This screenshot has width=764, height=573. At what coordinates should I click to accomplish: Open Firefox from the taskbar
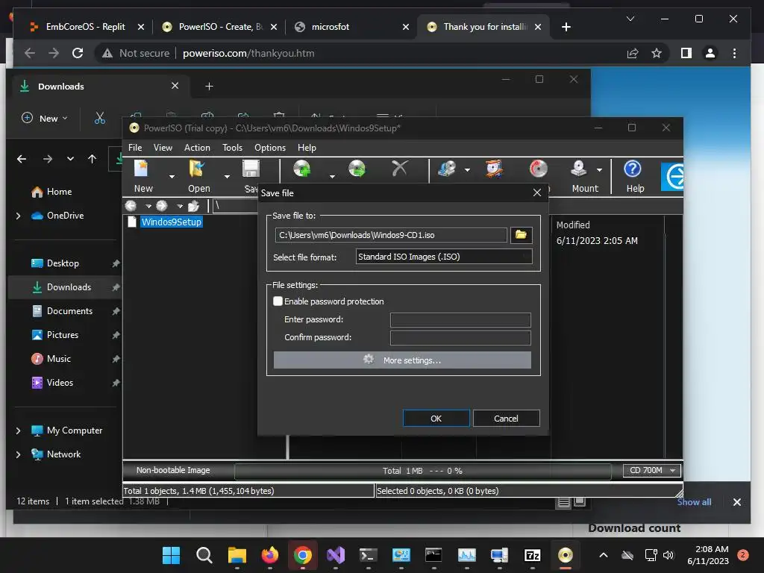270,555
